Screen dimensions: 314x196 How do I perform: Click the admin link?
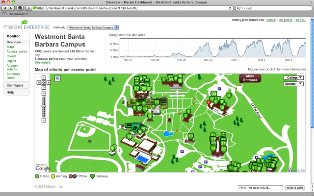coord(271,20)
